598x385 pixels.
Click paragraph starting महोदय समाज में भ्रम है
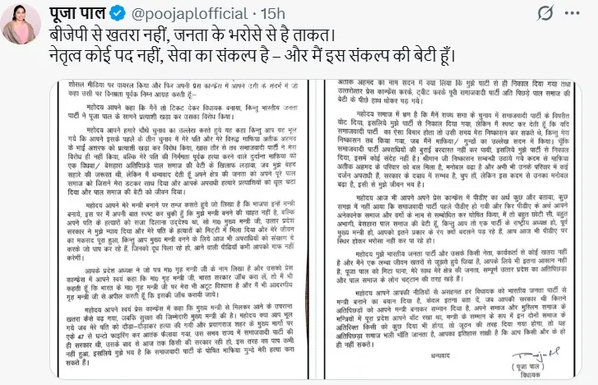453,149
